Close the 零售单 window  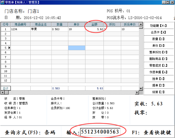172,2
